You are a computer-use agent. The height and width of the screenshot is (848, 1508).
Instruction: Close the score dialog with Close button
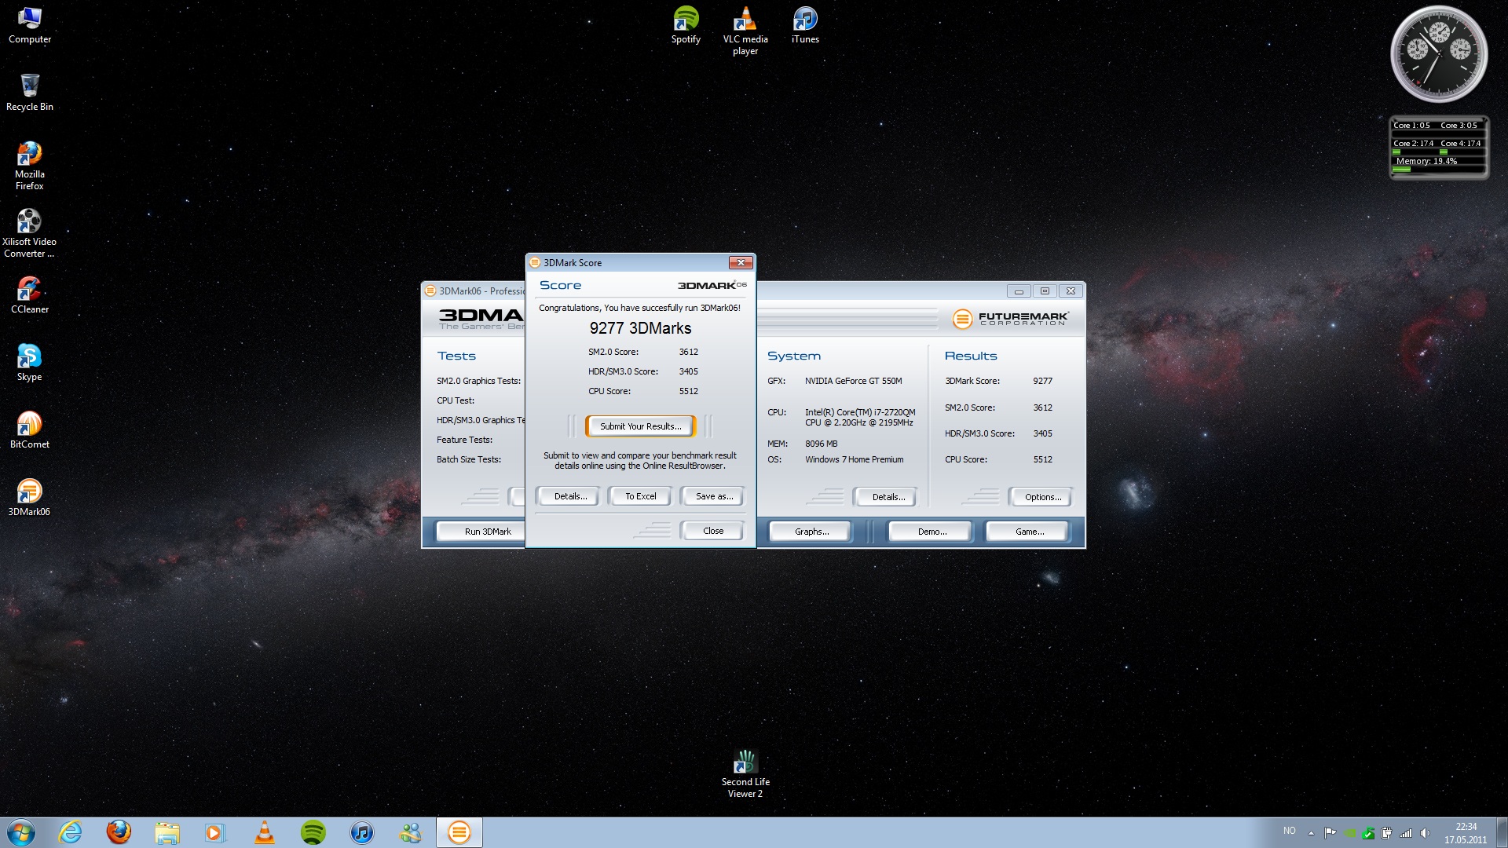713,531
